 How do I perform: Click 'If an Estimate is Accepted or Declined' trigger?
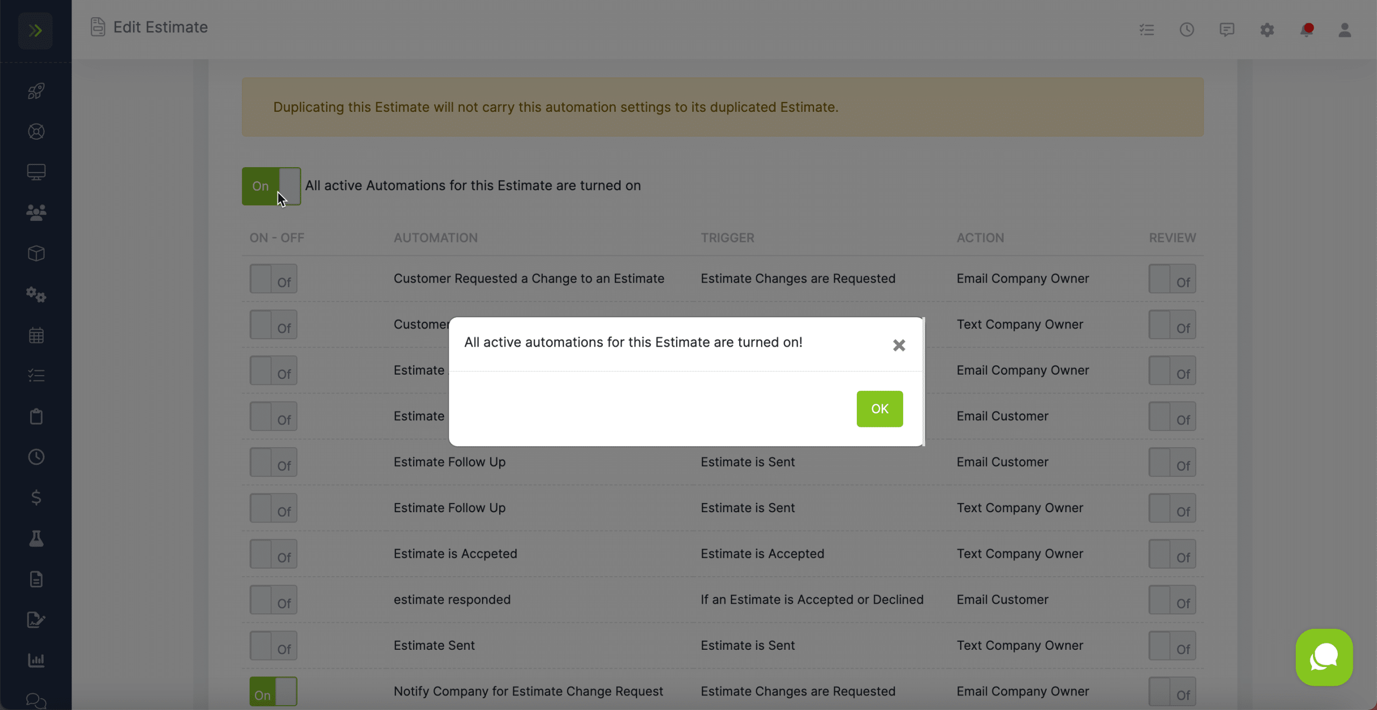pyautogui.click(x=812, y=600)
